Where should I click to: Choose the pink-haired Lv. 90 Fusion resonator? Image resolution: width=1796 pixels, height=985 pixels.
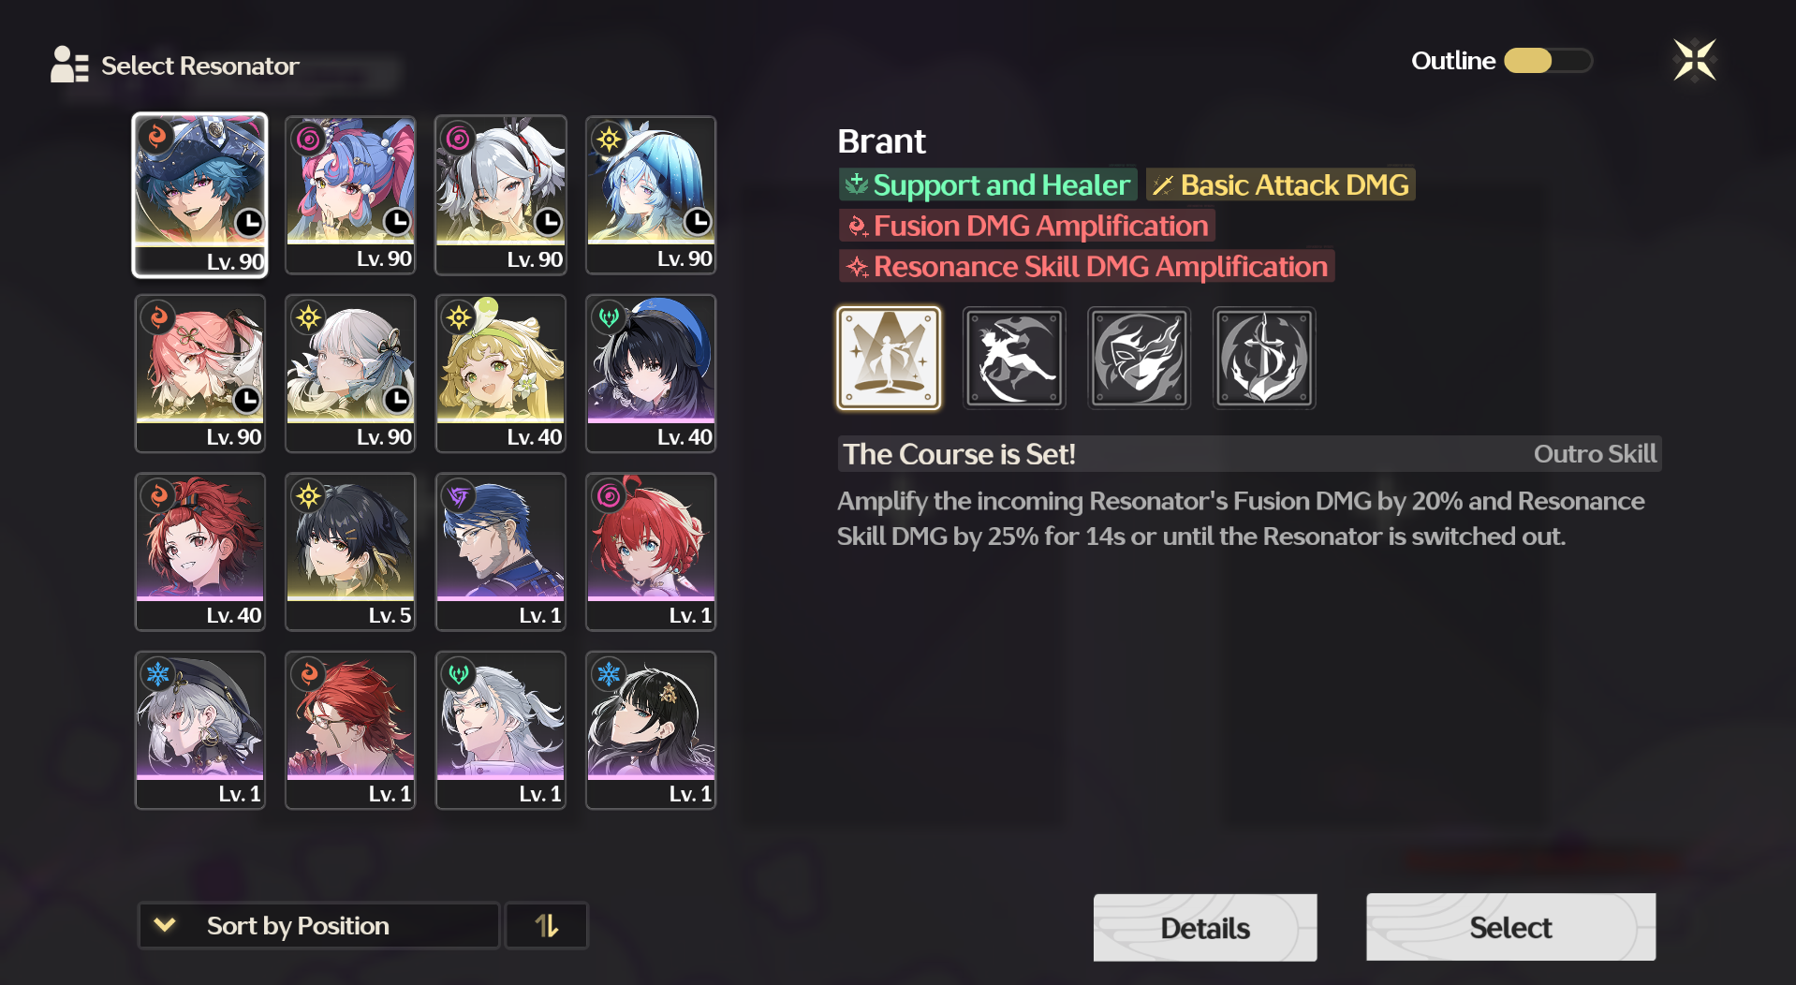(x=200, y=374)
